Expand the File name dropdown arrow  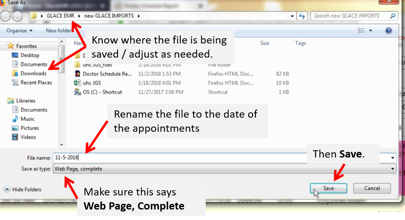[x=392, y=158]
